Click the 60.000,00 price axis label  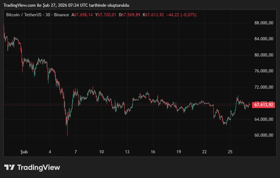[264, 135]
